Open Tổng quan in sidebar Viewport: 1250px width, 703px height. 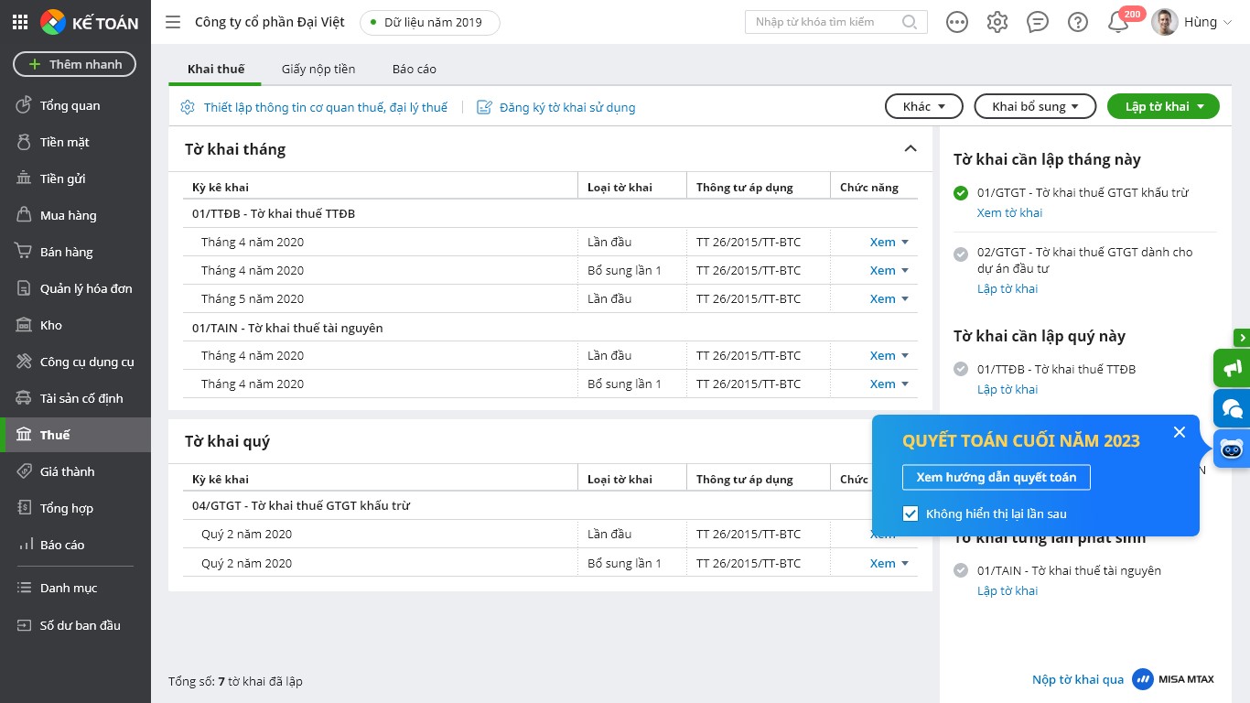[x=75, y=105]
